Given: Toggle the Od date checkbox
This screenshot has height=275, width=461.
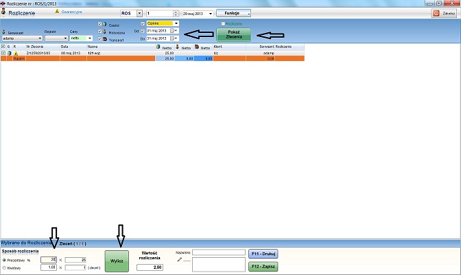Looking at the screenshot, I should tap(143, 31).
